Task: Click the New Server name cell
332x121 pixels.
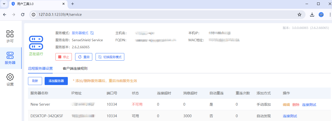Action: pos(40,104)
